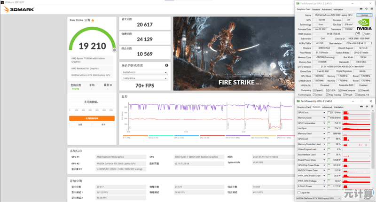Click the score gauge indicator knob
Image resolution: width=376 pixels, height=202 pixels.
114,49
